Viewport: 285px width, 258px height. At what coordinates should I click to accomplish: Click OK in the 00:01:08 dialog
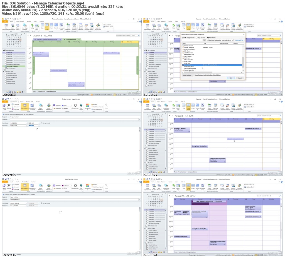231,78
